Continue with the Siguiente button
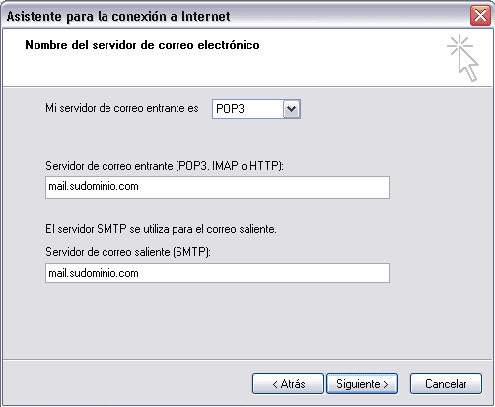495x407 pixels. coord(362,383)
